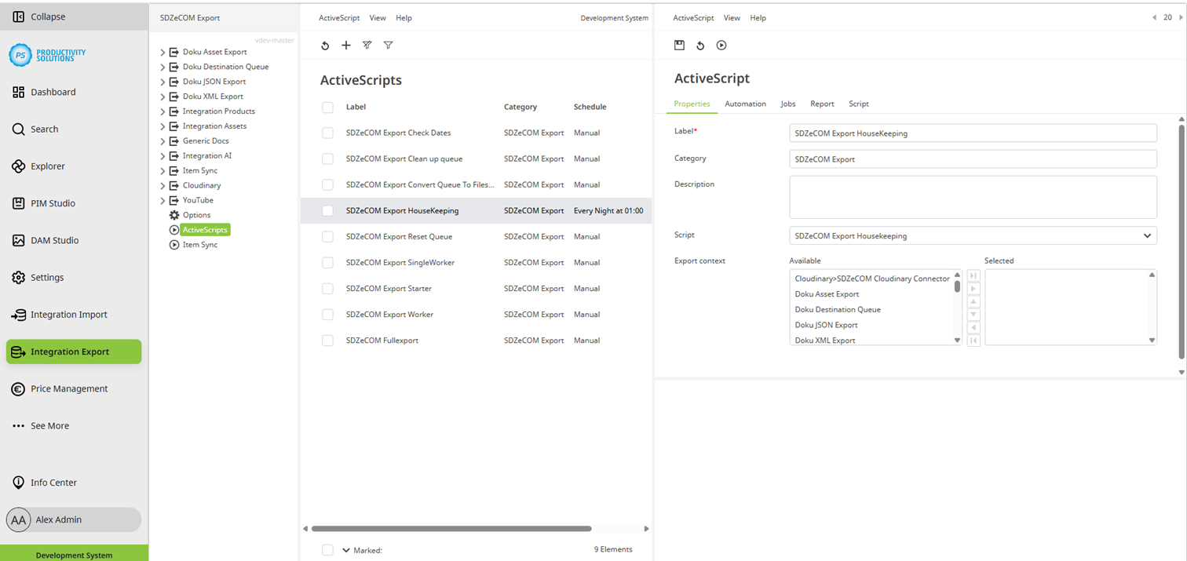Reload the ActiveScript via the refresh icon
1187x561 pixels.
[x=700, y=46]
